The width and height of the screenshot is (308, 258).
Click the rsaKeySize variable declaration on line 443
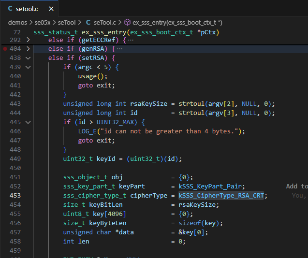point(149,104)
